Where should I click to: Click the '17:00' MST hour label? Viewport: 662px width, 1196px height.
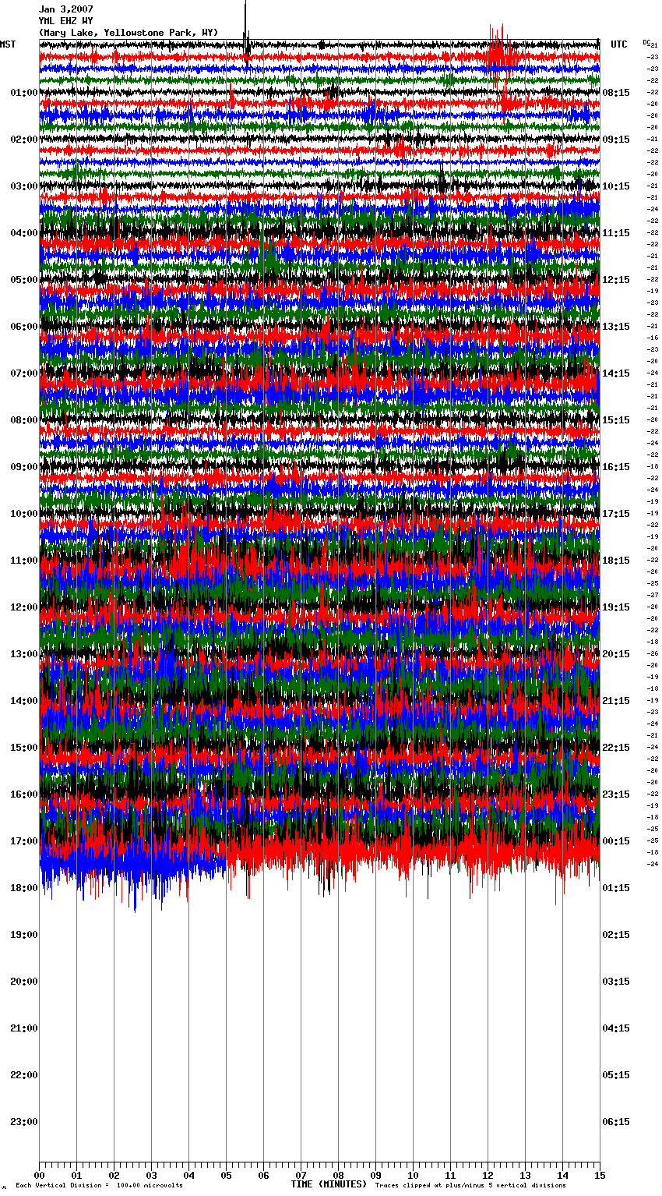(x=24, y=841)
